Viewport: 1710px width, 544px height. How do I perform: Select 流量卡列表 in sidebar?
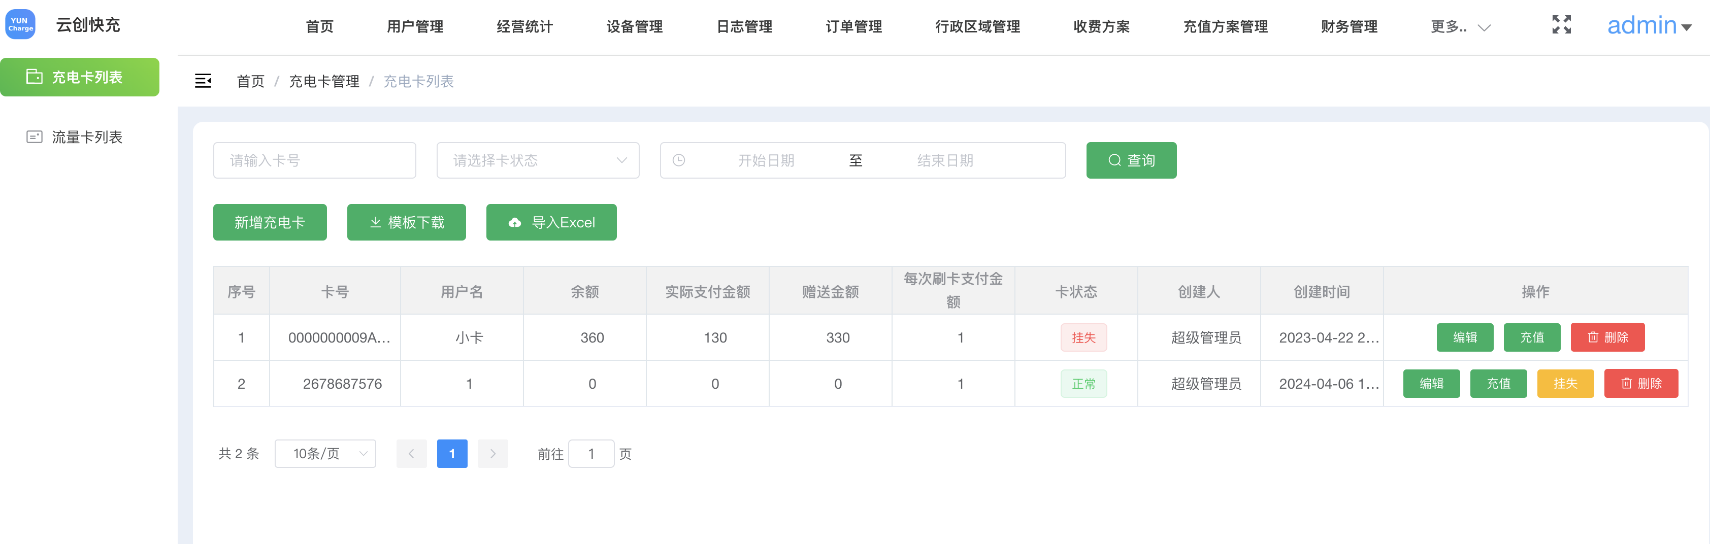point(80,137)
